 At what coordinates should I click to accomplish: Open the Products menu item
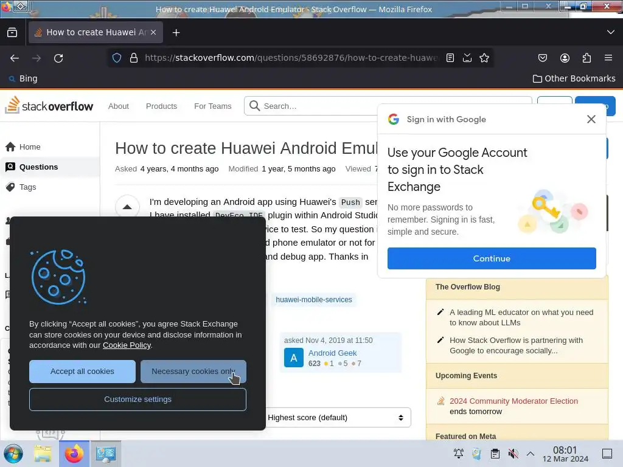tap(161, 106)
